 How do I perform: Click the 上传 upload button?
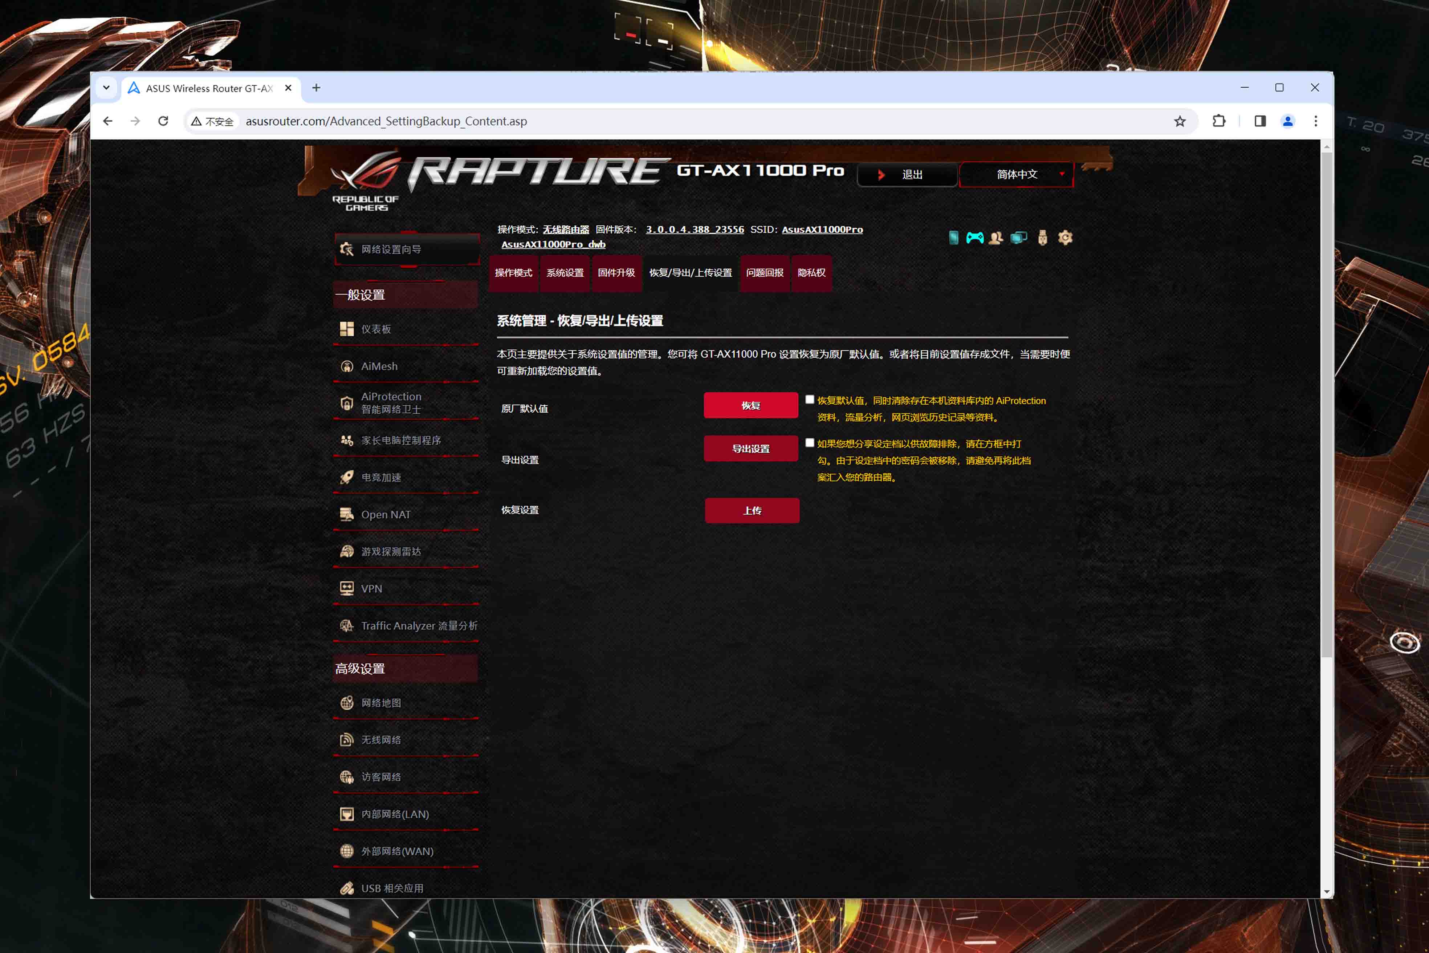(752, 511)
